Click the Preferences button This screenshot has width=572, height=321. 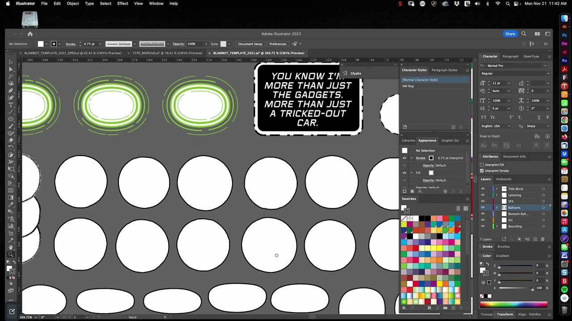[278, 44]
